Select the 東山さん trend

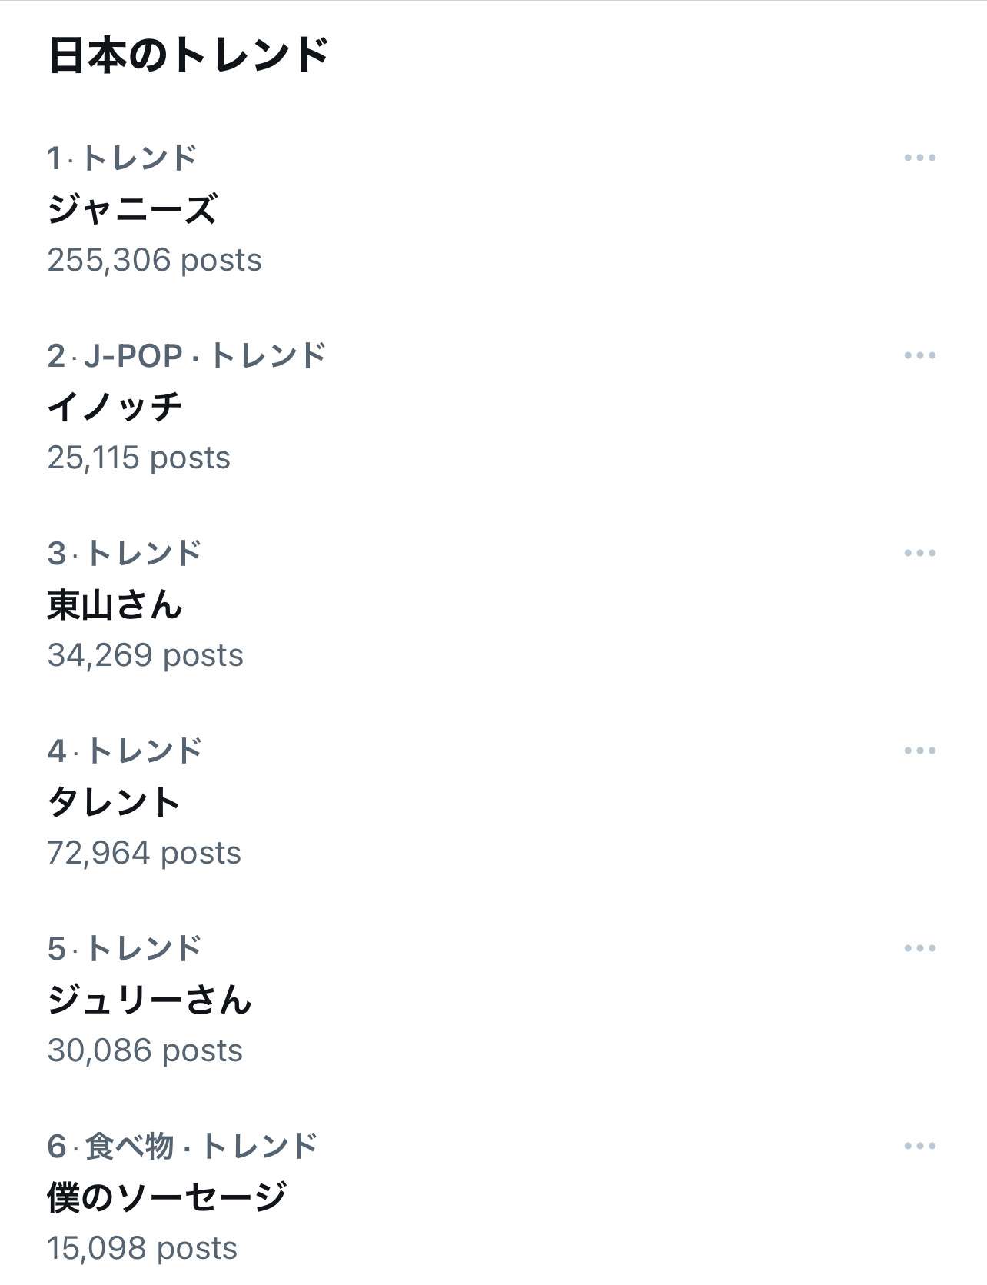tap(115, 604)
